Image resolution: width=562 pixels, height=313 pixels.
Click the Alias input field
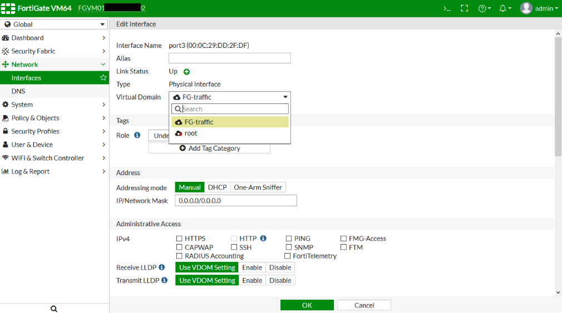coord(230,58)
